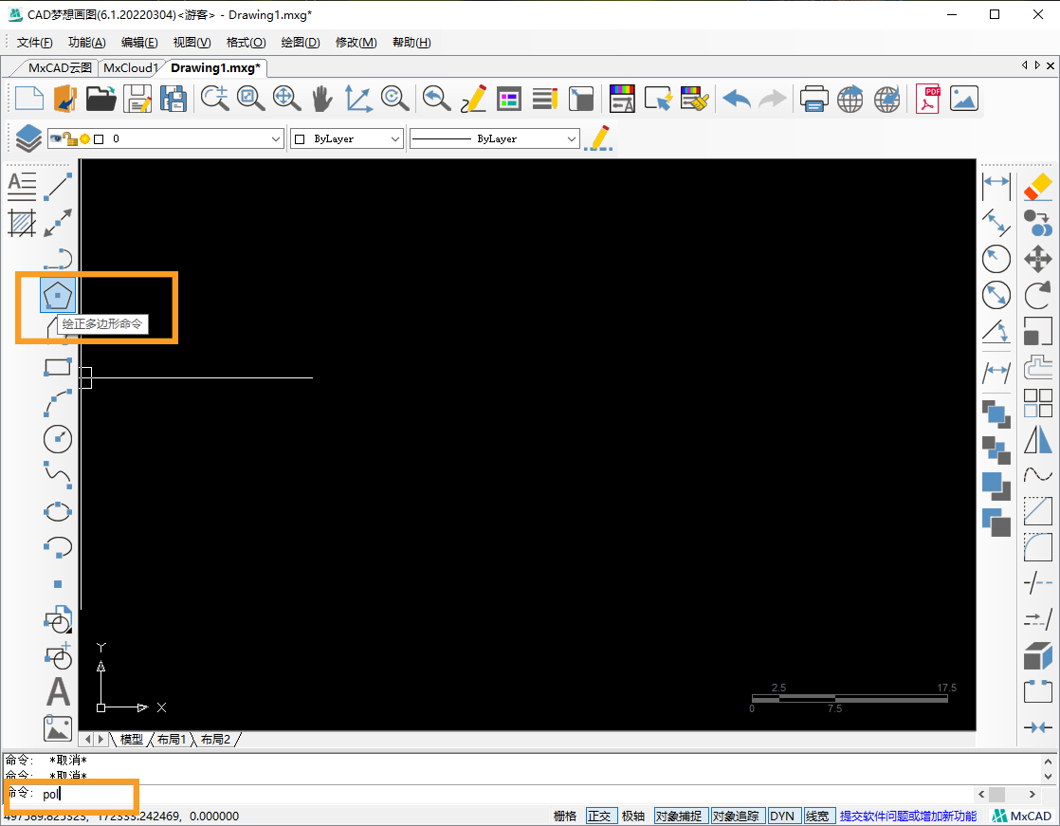Open the 文件(F) menu

point(34,43)
